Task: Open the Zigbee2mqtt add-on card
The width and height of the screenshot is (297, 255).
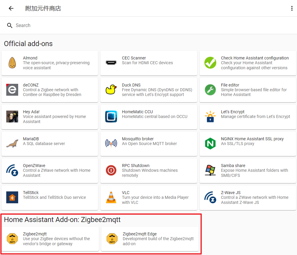Action: tap(50, 239)
